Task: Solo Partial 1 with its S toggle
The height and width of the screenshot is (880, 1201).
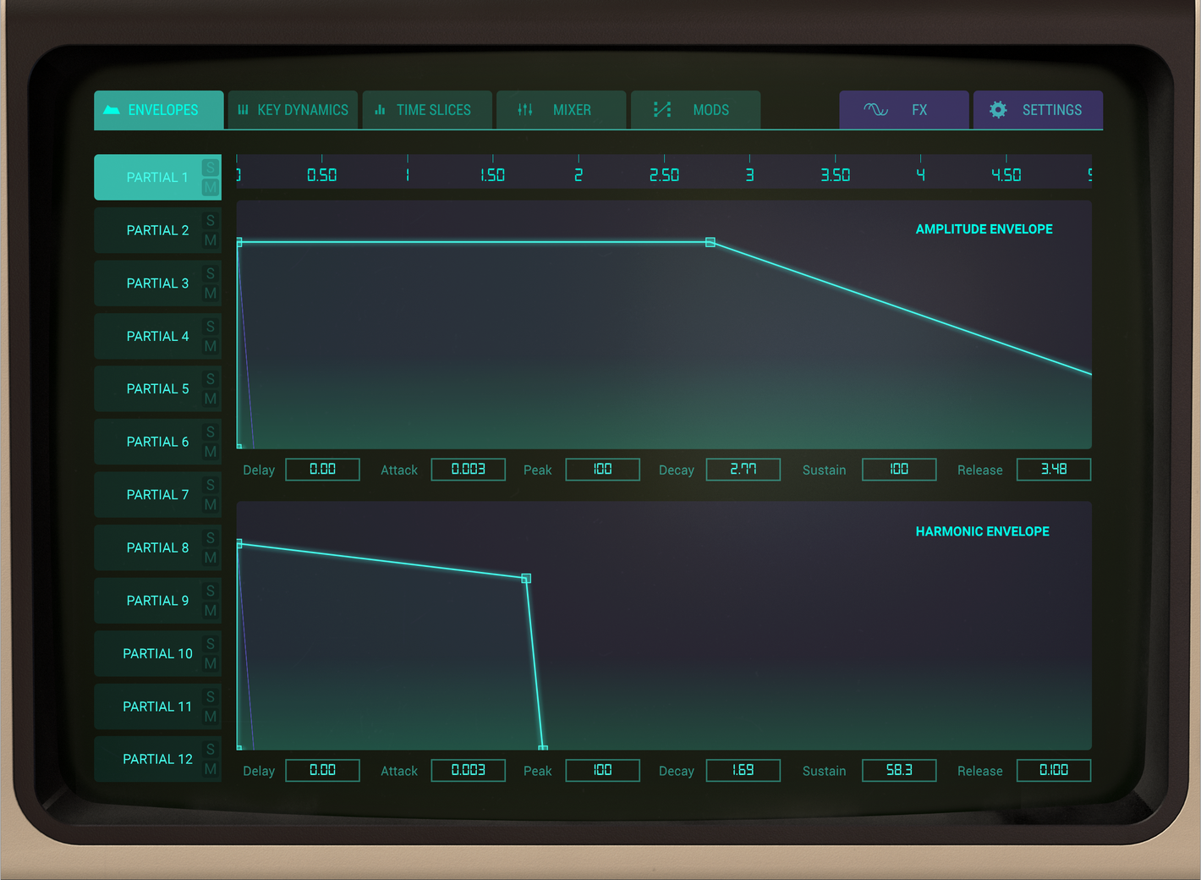Action: 210,167
